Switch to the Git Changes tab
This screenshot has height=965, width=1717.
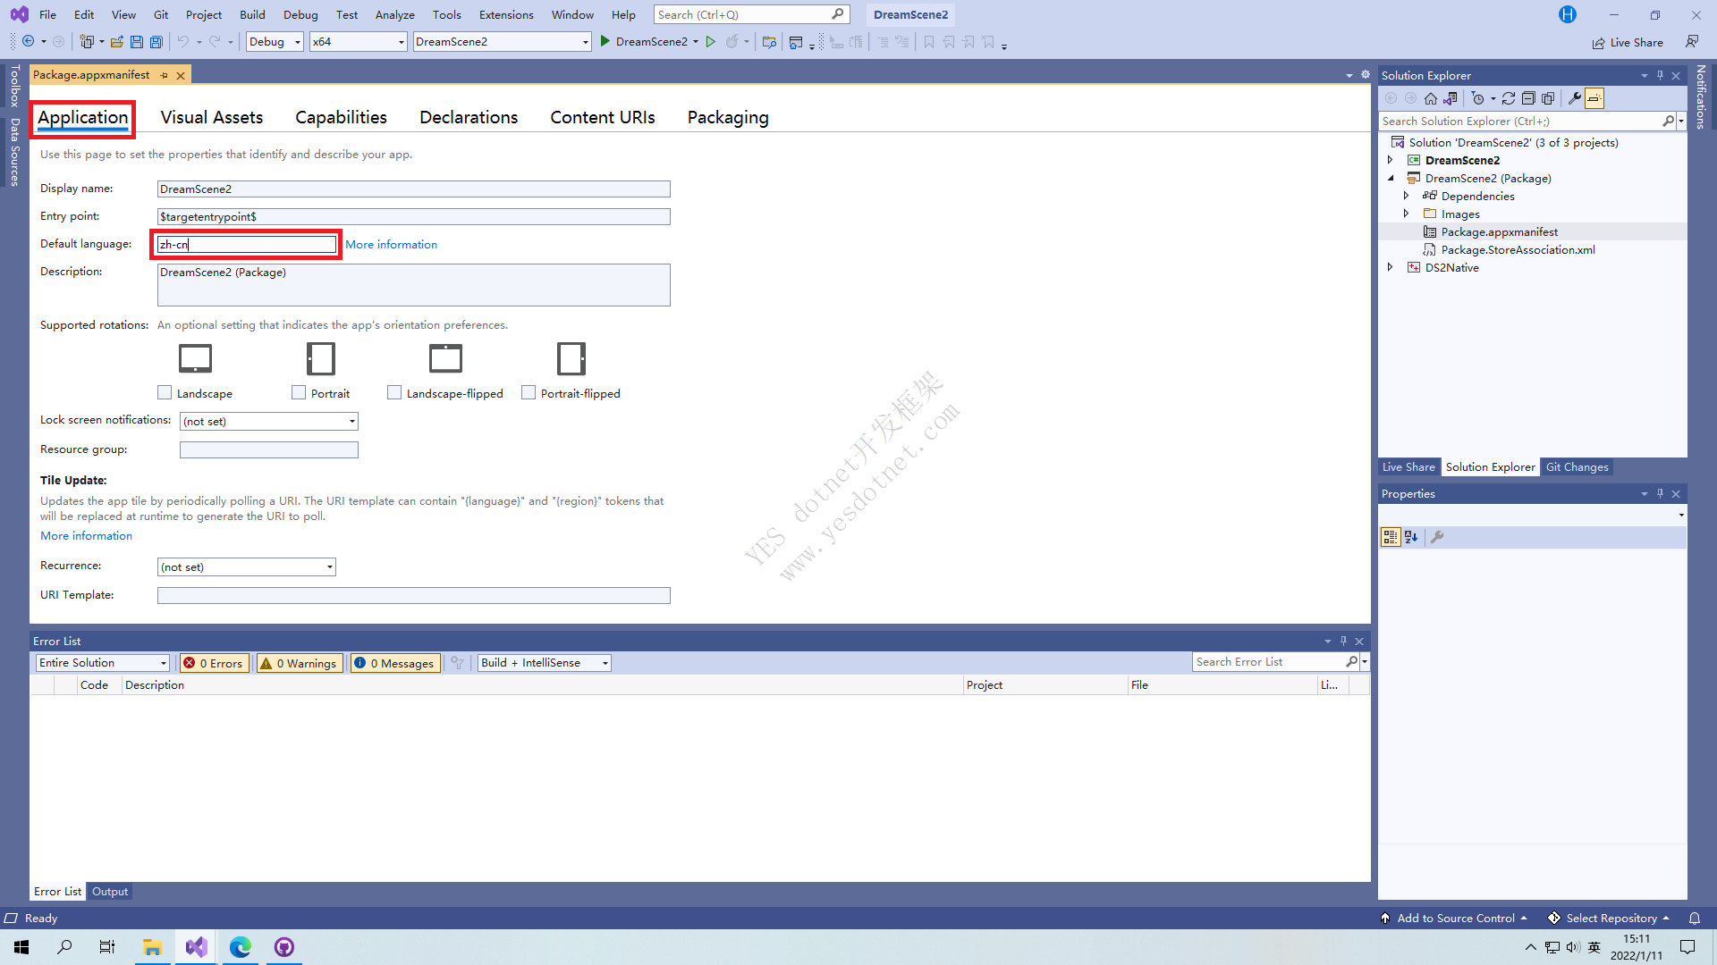1577,467
